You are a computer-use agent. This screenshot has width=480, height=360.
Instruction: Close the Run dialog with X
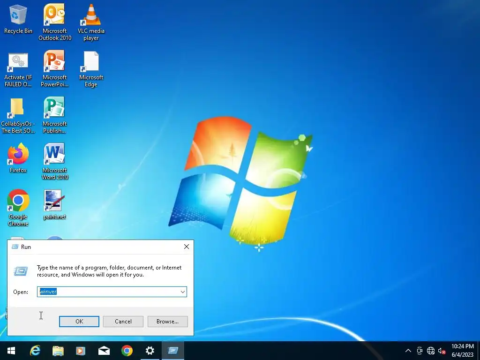(187, 247)
